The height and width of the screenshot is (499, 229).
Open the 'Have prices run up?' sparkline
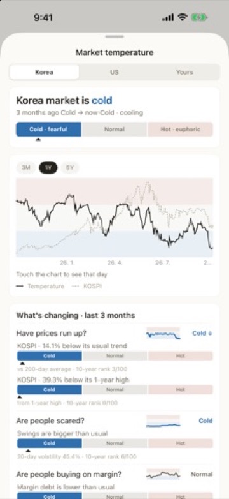pos(163,334)
